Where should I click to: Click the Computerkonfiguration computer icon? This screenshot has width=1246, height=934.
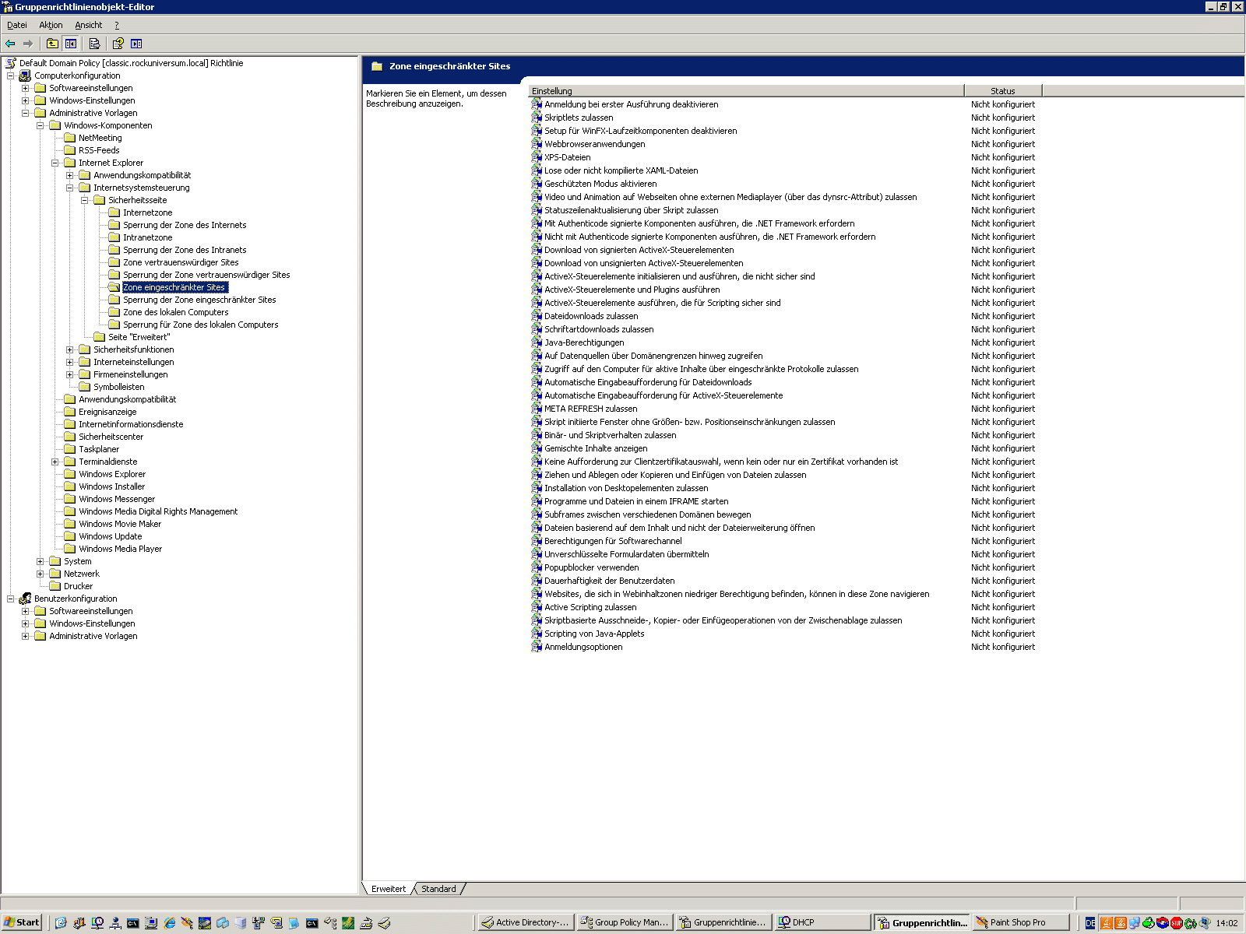click(x=25, y=75)
